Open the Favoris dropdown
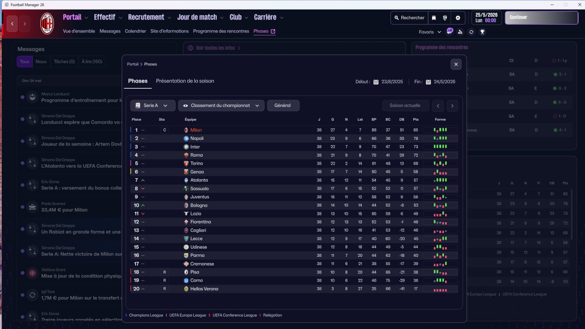585x329 pixels. point(430,32)
